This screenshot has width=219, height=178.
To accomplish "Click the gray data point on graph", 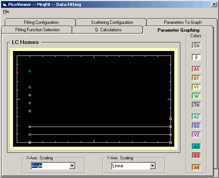I will [x=30, y=103].
